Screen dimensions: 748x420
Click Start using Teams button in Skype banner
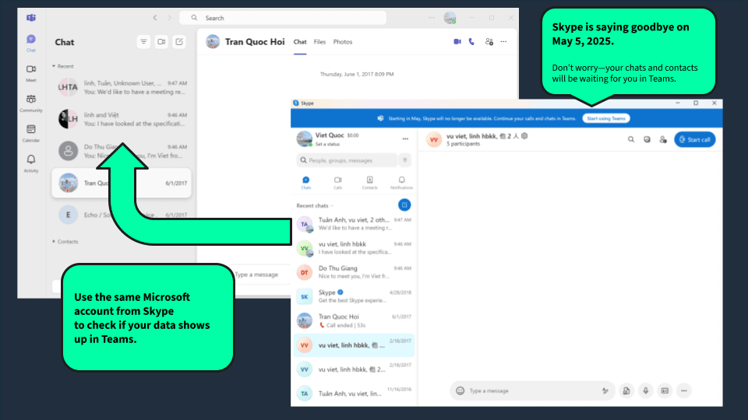click(x=606, y=118)
